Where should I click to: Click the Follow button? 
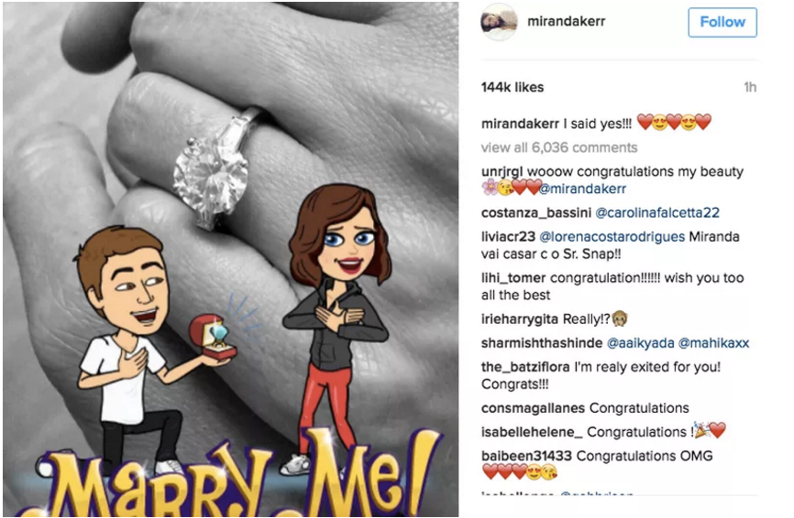click(722, 22)
